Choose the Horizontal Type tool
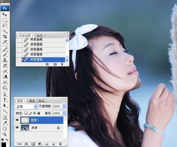The image size is (177, 147). 5,100
